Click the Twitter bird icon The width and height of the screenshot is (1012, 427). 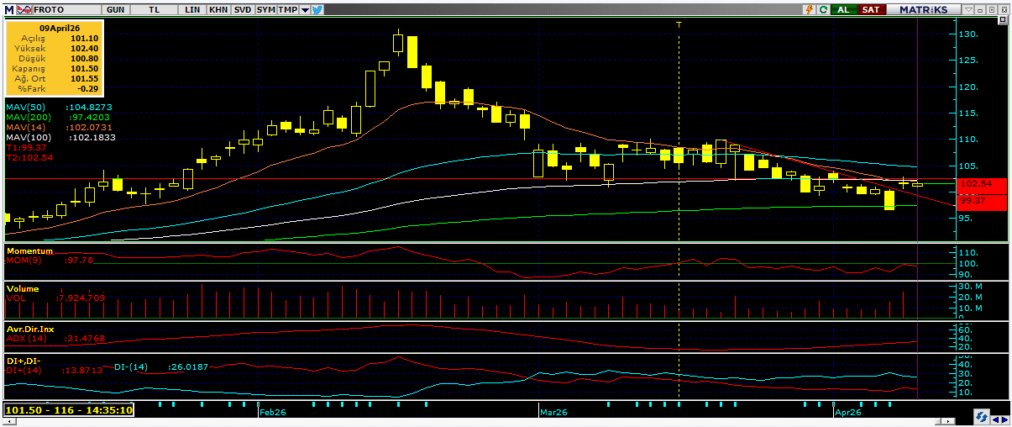pyautogui.click(x=317, y=9)
